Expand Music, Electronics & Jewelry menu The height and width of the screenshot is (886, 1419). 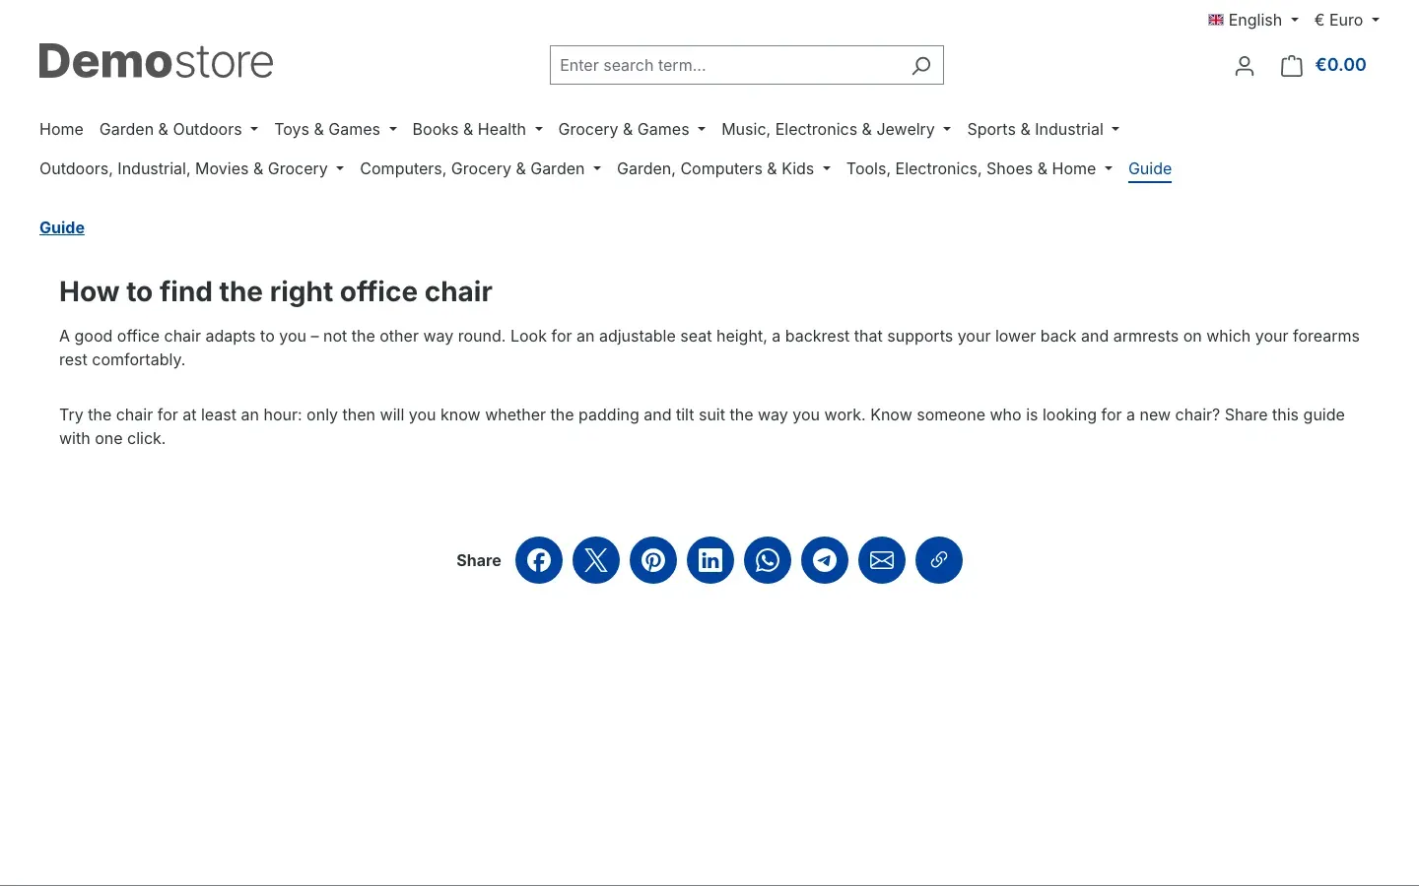coord(836,129)
